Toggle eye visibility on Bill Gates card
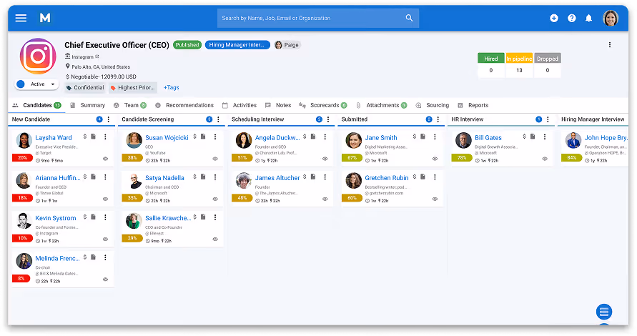This screenshot has height=336, width=637. click(545, 159)
